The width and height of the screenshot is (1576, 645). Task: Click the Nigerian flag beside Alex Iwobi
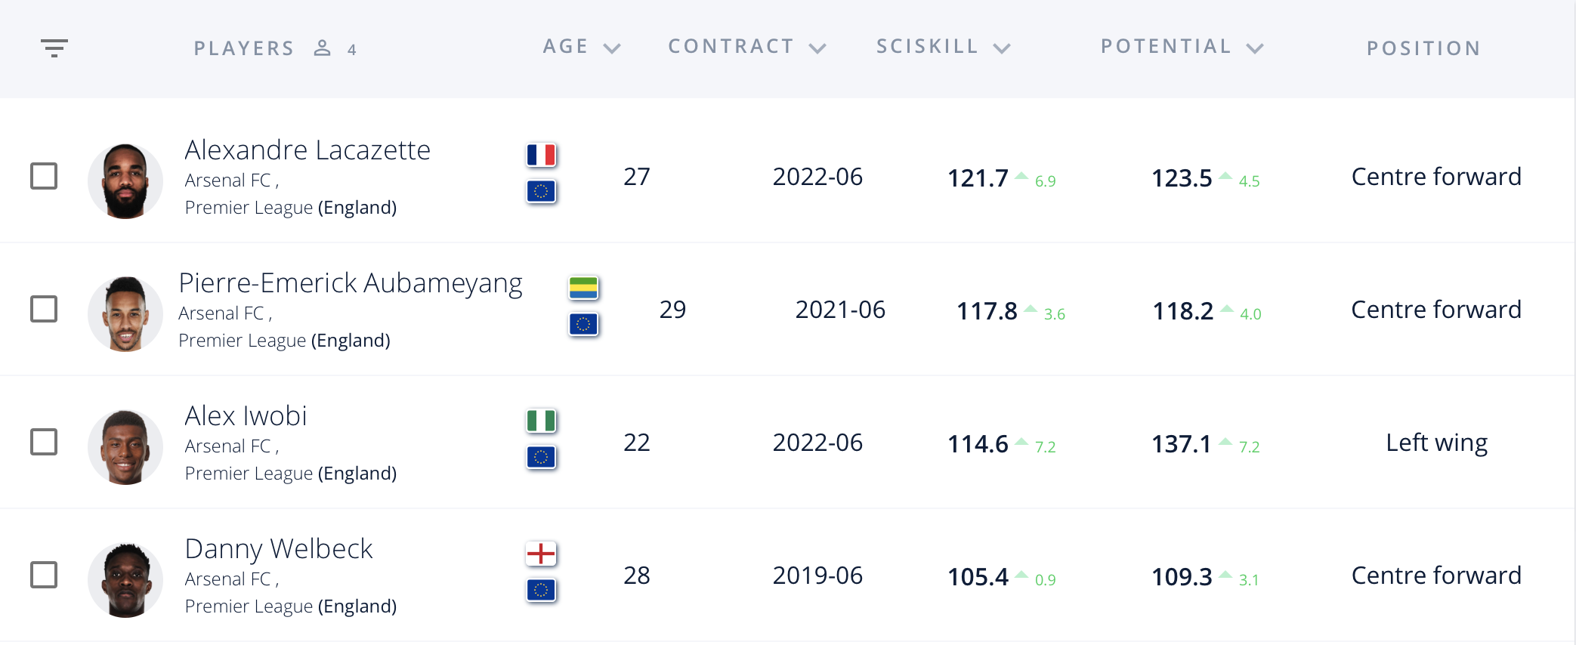pos(541,421)
